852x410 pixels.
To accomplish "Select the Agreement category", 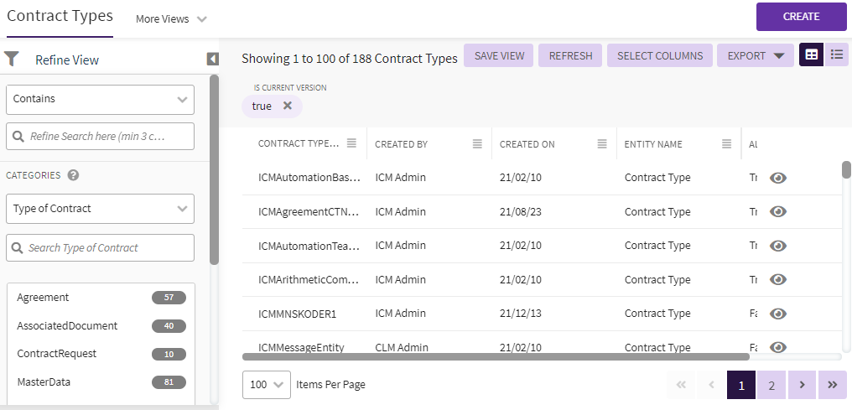I will 44,298.
